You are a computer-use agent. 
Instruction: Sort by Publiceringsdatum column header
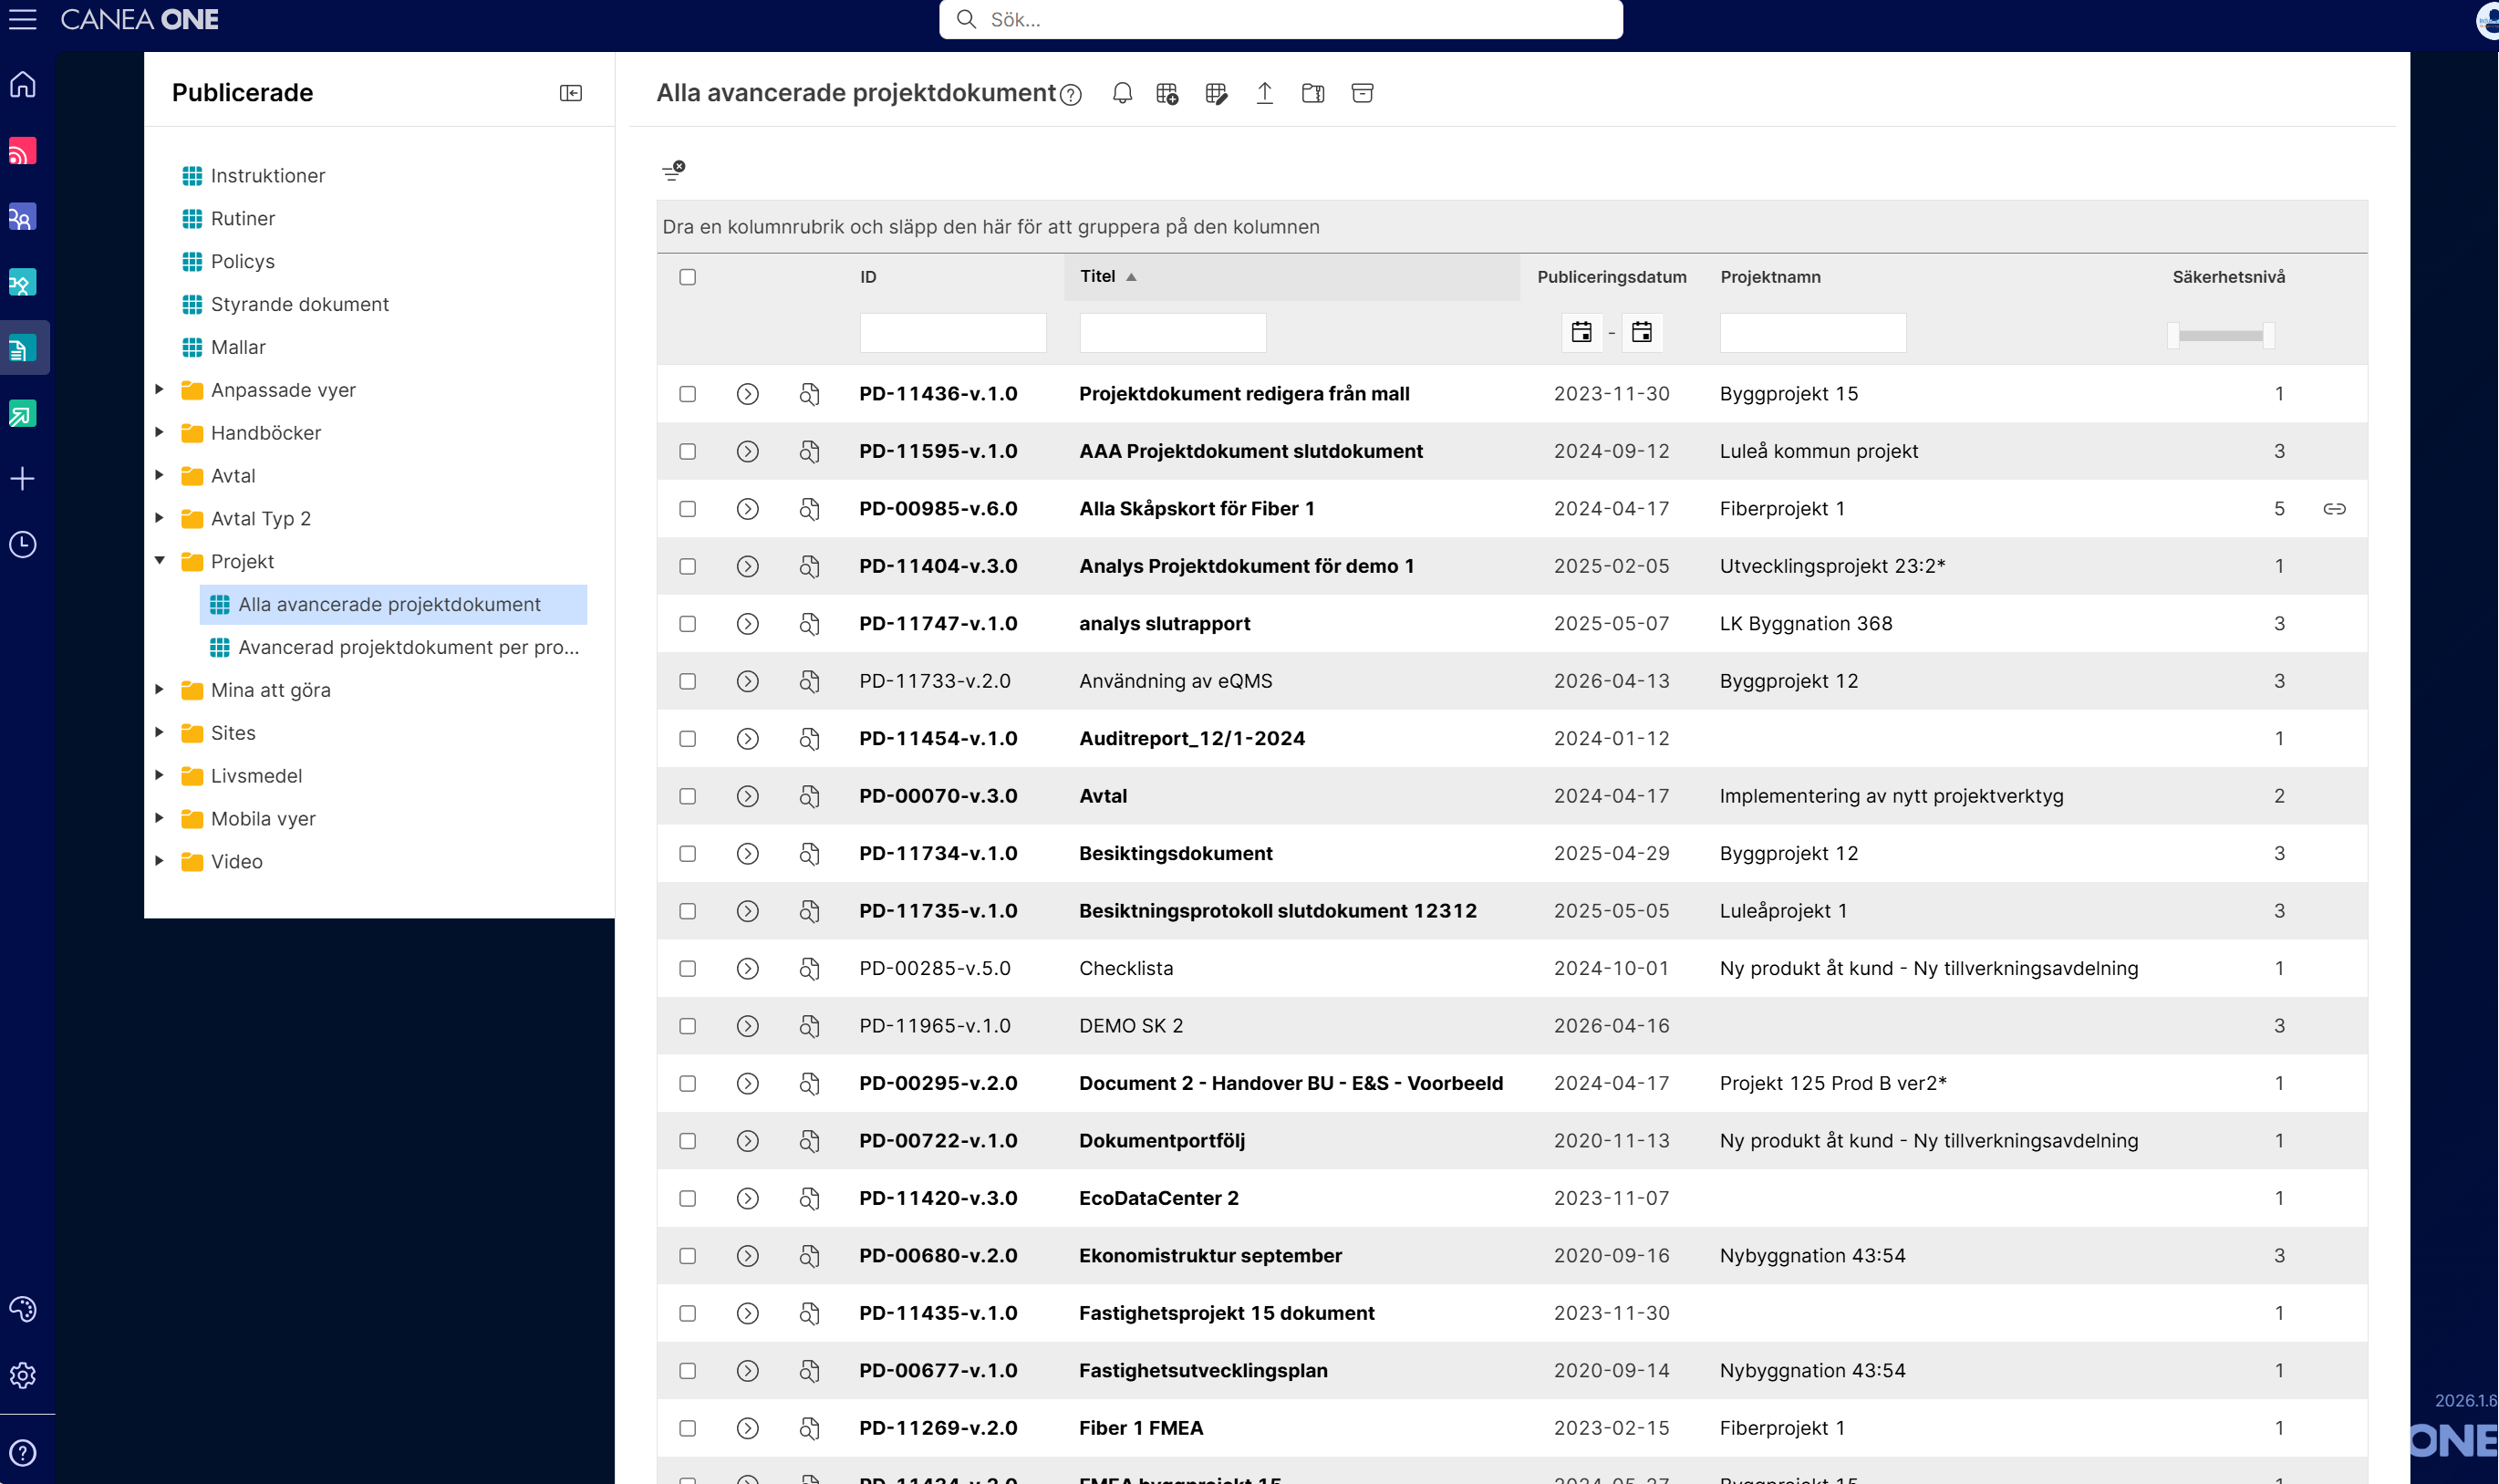pos(1612,277)
